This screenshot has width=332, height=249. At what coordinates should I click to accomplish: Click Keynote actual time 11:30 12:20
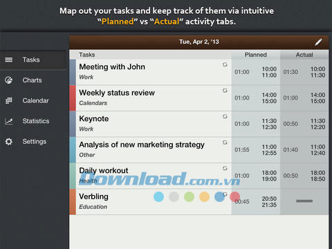click(x=317, y=124)
